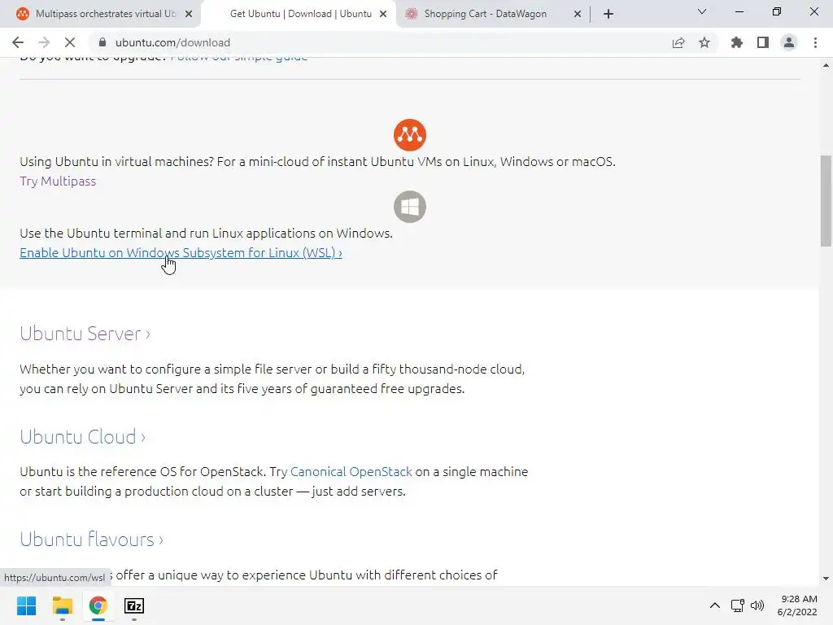Click the address bar URL
Viewport: 833px width, 625px height.
172,42
